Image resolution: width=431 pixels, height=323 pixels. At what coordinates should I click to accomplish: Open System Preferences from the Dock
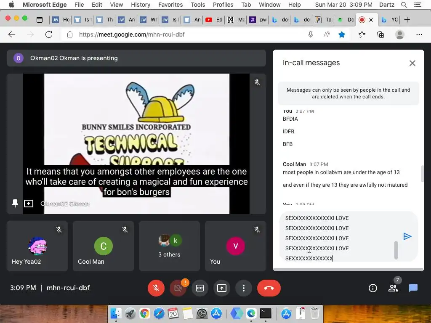pos(202,313)
